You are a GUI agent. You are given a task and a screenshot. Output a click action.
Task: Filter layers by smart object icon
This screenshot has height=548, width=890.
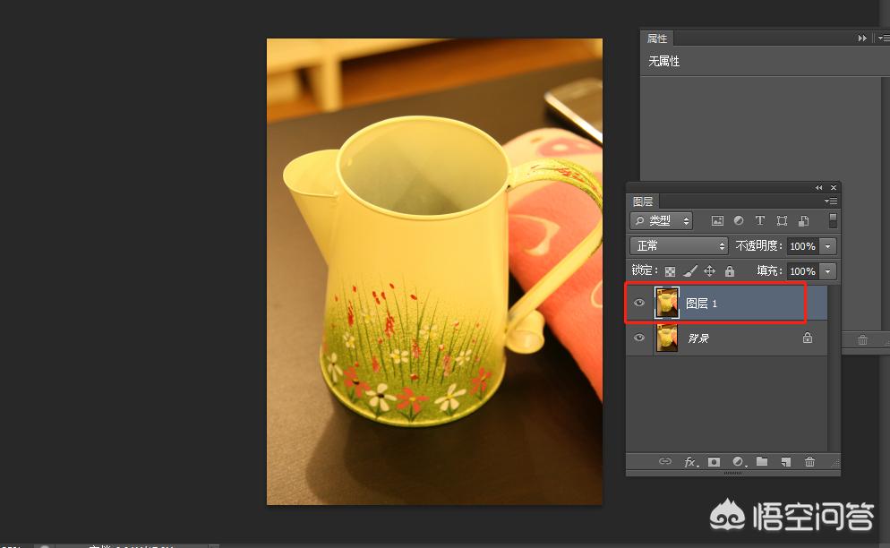click(804, 221)
